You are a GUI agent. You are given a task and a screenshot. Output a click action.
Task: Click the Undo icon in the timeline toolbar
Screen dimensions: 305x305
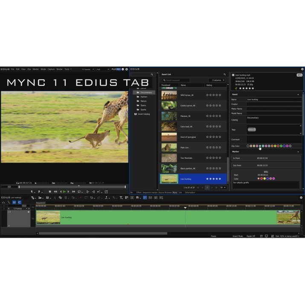tap(91, 198)
